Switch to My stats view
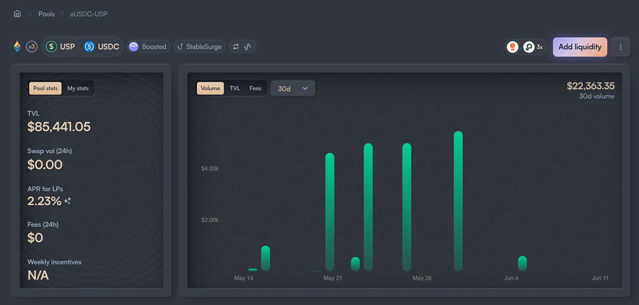The width and height of the screenshot is (639, 305). click(x=78, y=88)
